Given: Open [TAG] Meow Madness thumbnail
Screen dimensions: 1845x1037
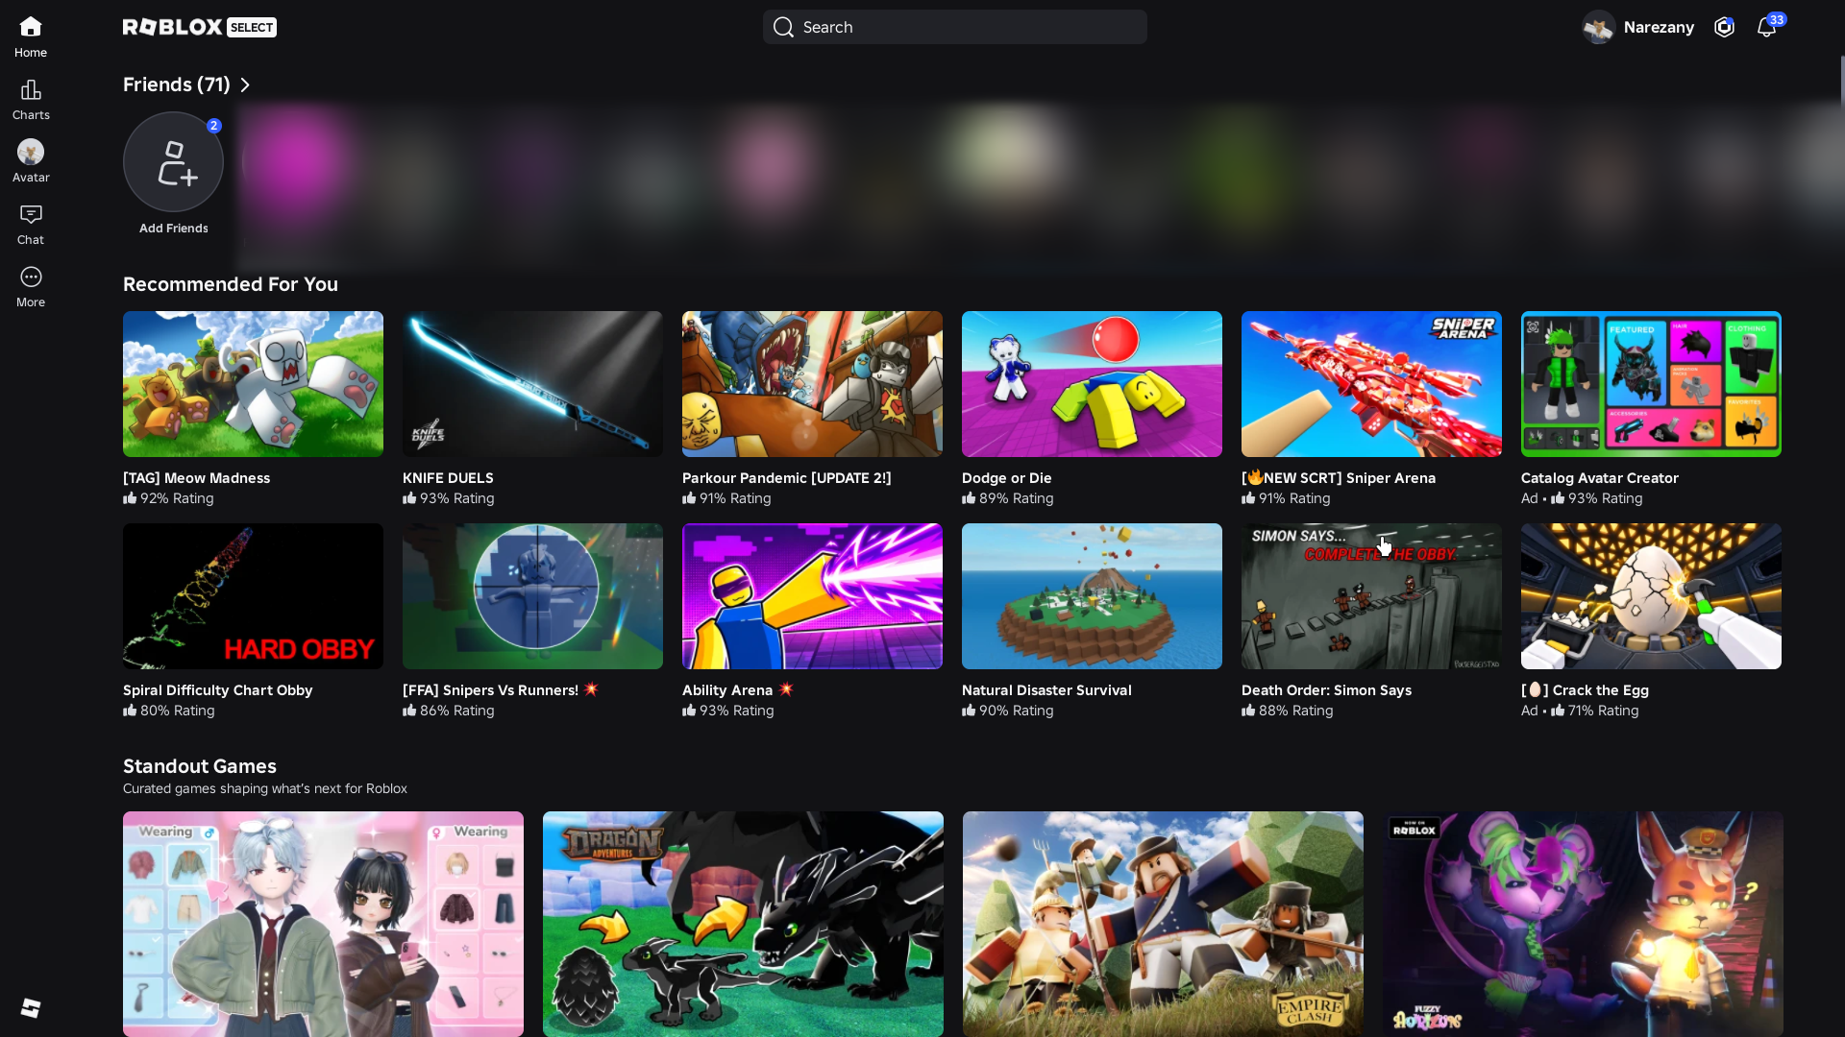Looking at the screenshot, I should pyautogui.click(x=253, y=384).
